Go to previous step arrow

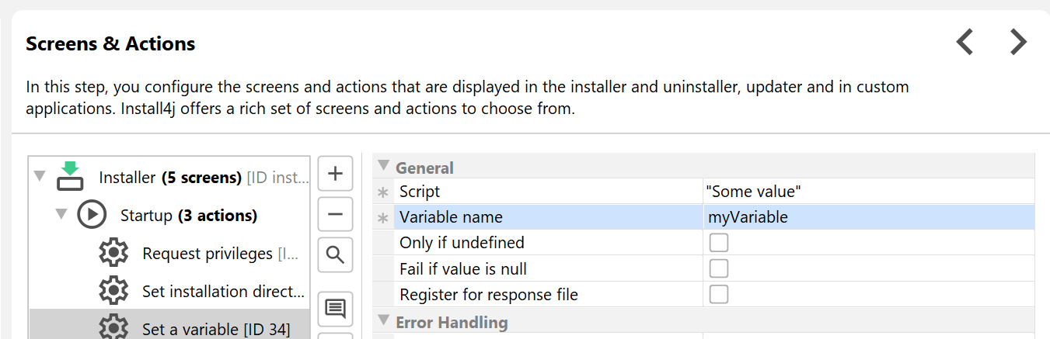[965, 42]
